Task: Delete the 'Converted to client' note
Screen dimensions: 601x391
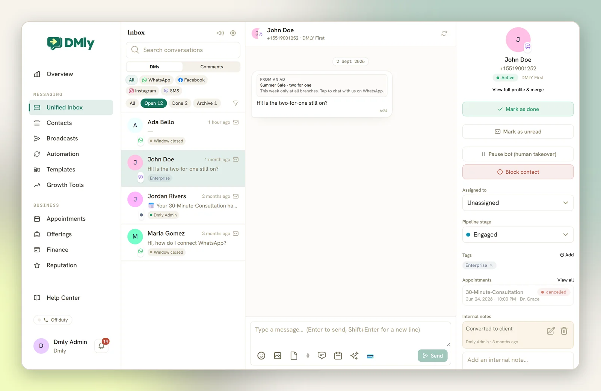Action: [x=564, y=331]
